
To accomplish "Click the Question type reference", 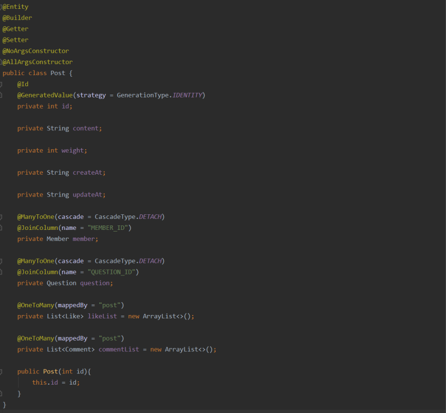I will tap(61, 283).
